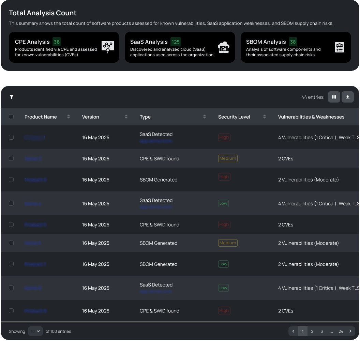Check the Medium security level row
This screenshot has height=341, width=360.
11,158
